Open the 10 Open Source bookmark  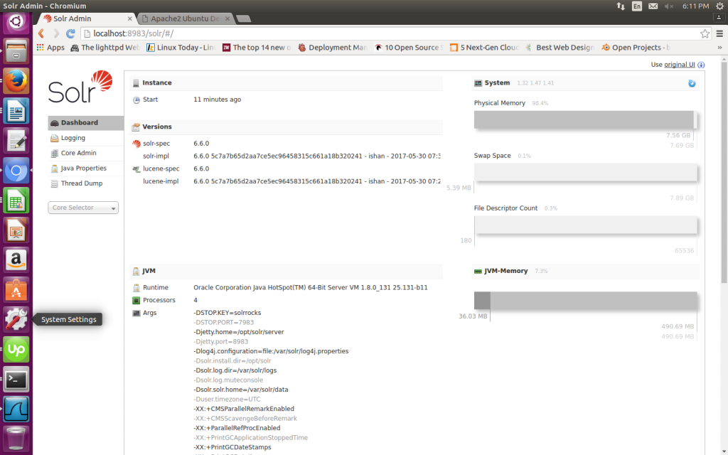click(409, 48)
